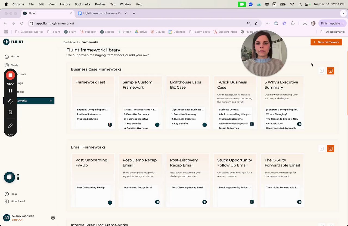Click the address bar URL field
348x226 pixels.
tap(136, 23)
